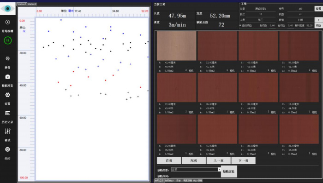323x183 pixels.
Task: Click the plus button beside 班组 field
Action: click(x=318, y=20)
